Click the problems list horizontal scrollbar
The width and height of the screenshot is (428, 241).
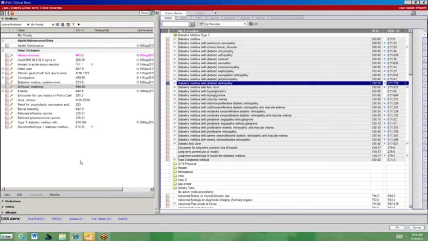65,189
